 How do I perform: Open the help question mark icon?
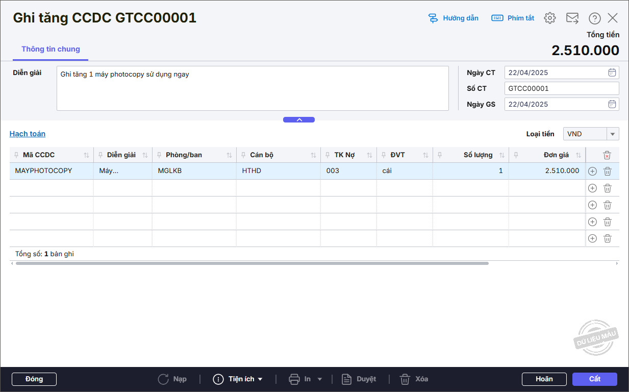pos(594,18)
